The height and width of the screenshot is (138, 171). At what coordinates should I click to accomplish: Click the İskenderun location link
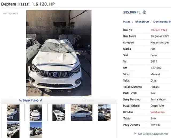tap(142, 22)
